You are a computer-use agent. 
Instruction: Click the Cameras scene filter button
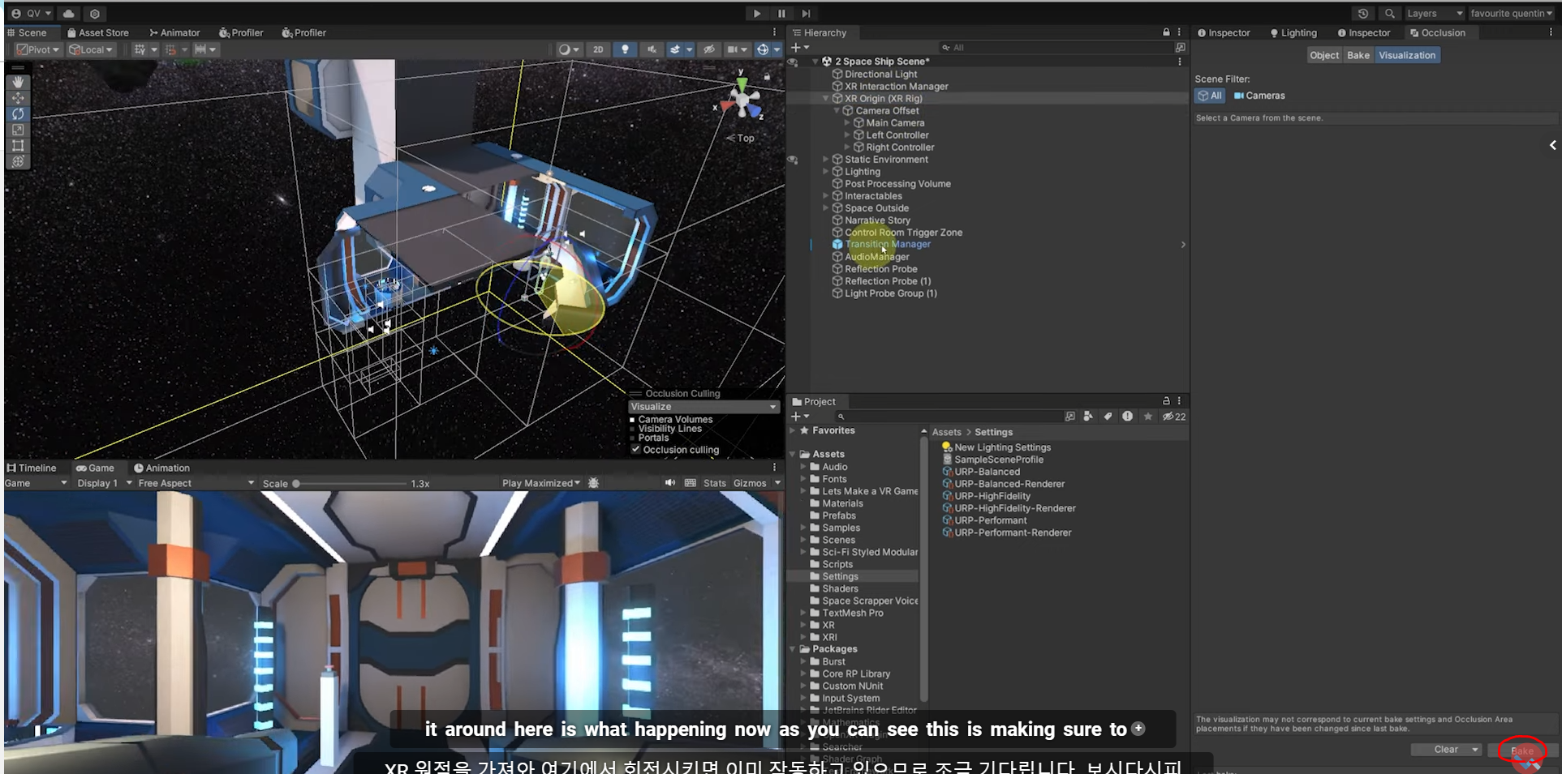pos(1259,96)
